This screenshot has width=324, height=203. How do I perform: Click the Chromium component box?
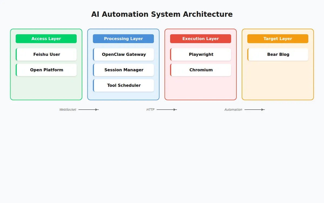[x=201, y=70]
